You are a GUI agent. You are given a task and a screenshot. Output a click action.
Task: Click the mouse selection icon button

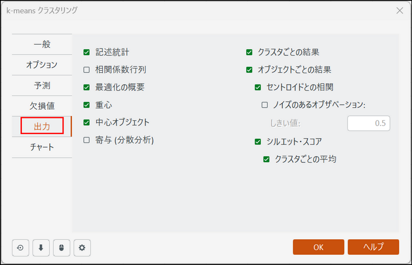[61, 247]
